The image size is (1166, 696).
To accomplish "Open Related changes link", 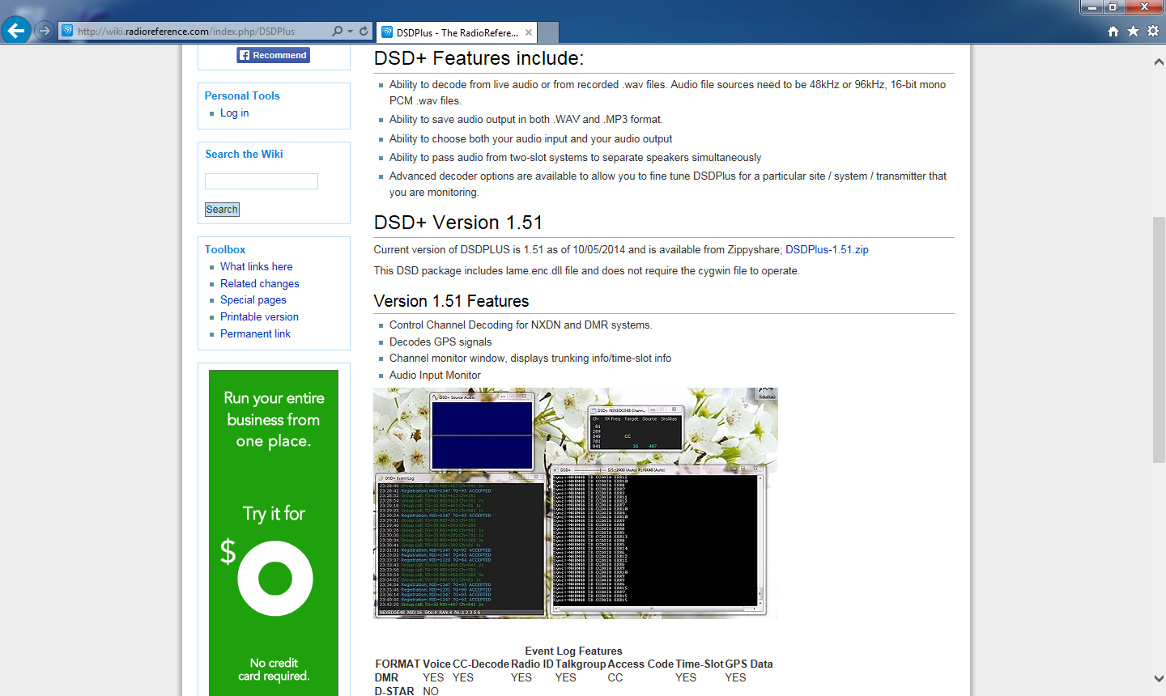I will pos(259,283).
